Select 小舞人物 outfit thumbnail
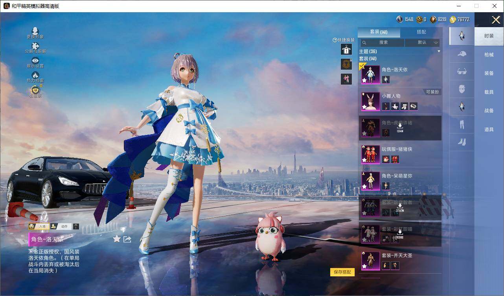The image size is (504, 296). (371, 101)
